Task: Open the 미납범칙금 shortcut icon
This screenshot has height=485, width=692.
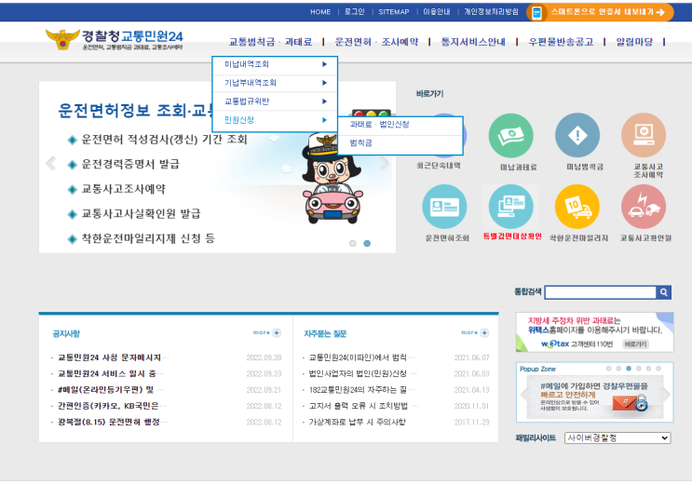Action: tap(577, 135)
